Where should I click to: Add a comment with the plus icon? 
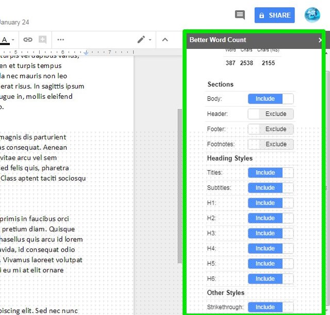42,40
